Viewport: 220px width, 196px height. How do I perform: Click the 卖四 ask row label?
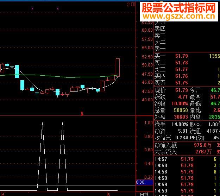coord(160,29)
